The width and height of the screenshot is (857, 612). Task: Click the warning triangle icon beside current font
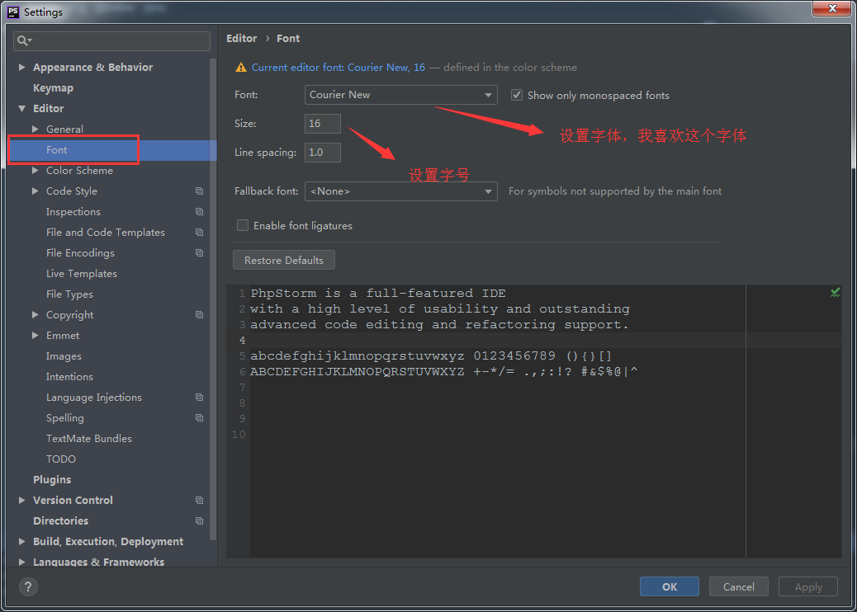(x=240, y=67)
